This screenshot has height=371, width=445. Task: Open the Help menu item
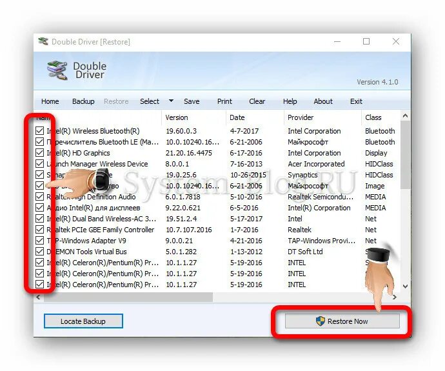(x=290, y=101)
